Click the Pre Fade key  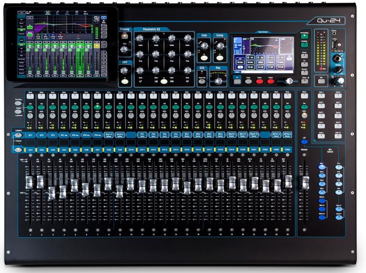[18, 103]
